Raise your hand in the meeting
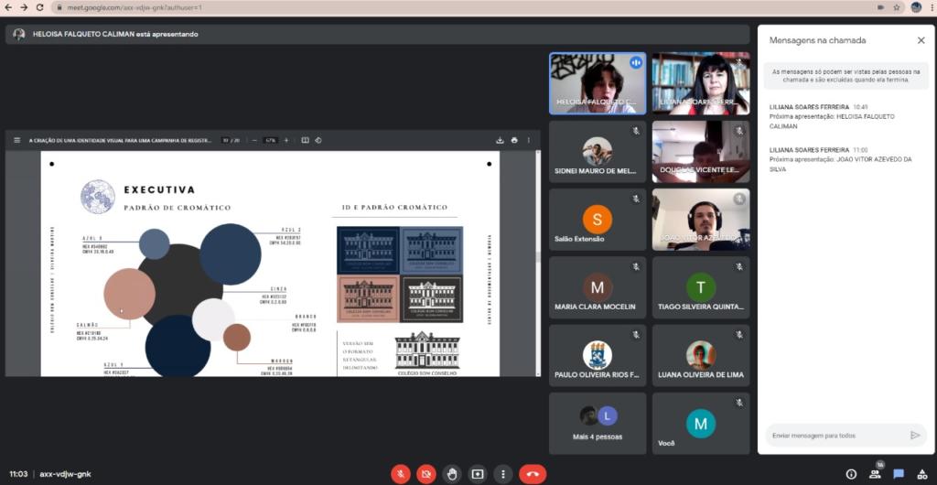 [451, 474]
